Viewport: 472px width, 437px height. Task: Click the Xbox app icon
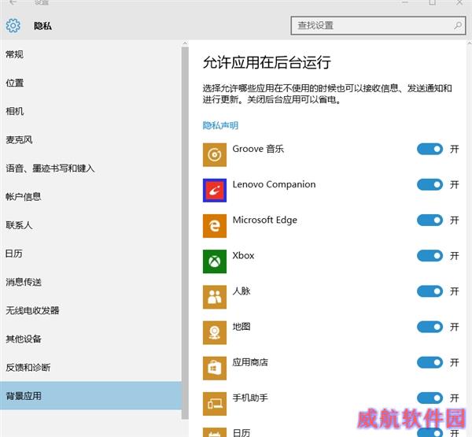click(x=215, y=261)
